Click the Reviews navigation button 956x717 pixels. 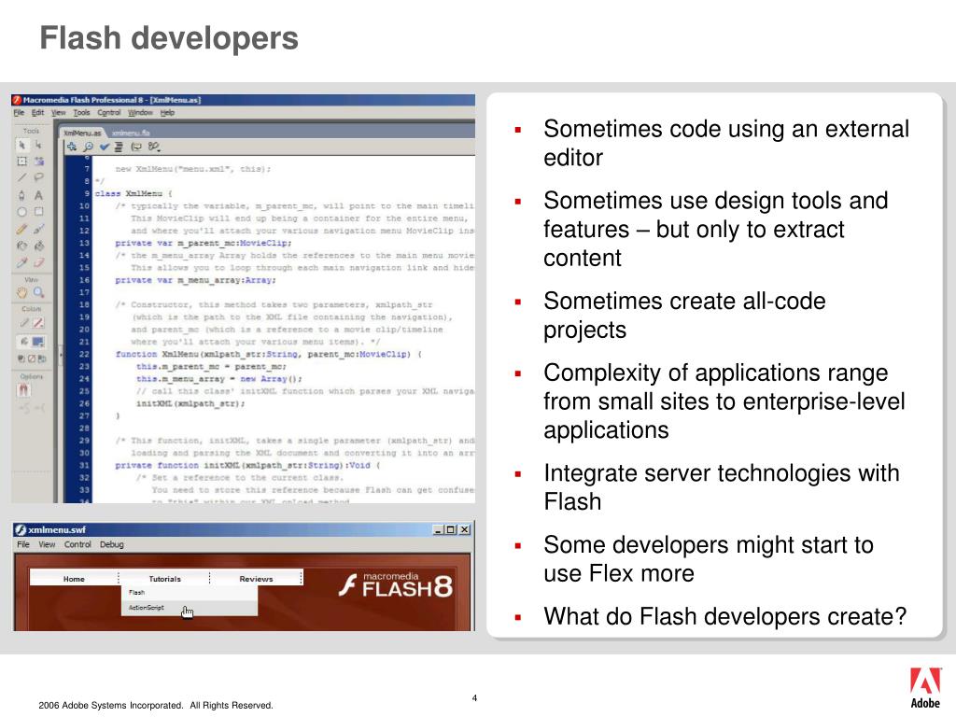click(x=256, y=579)
